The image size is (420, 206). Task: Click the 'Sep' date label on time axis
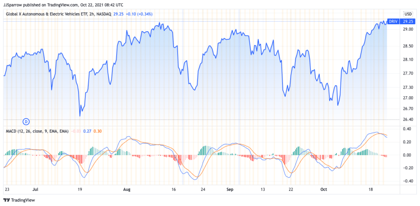[231, 190]
